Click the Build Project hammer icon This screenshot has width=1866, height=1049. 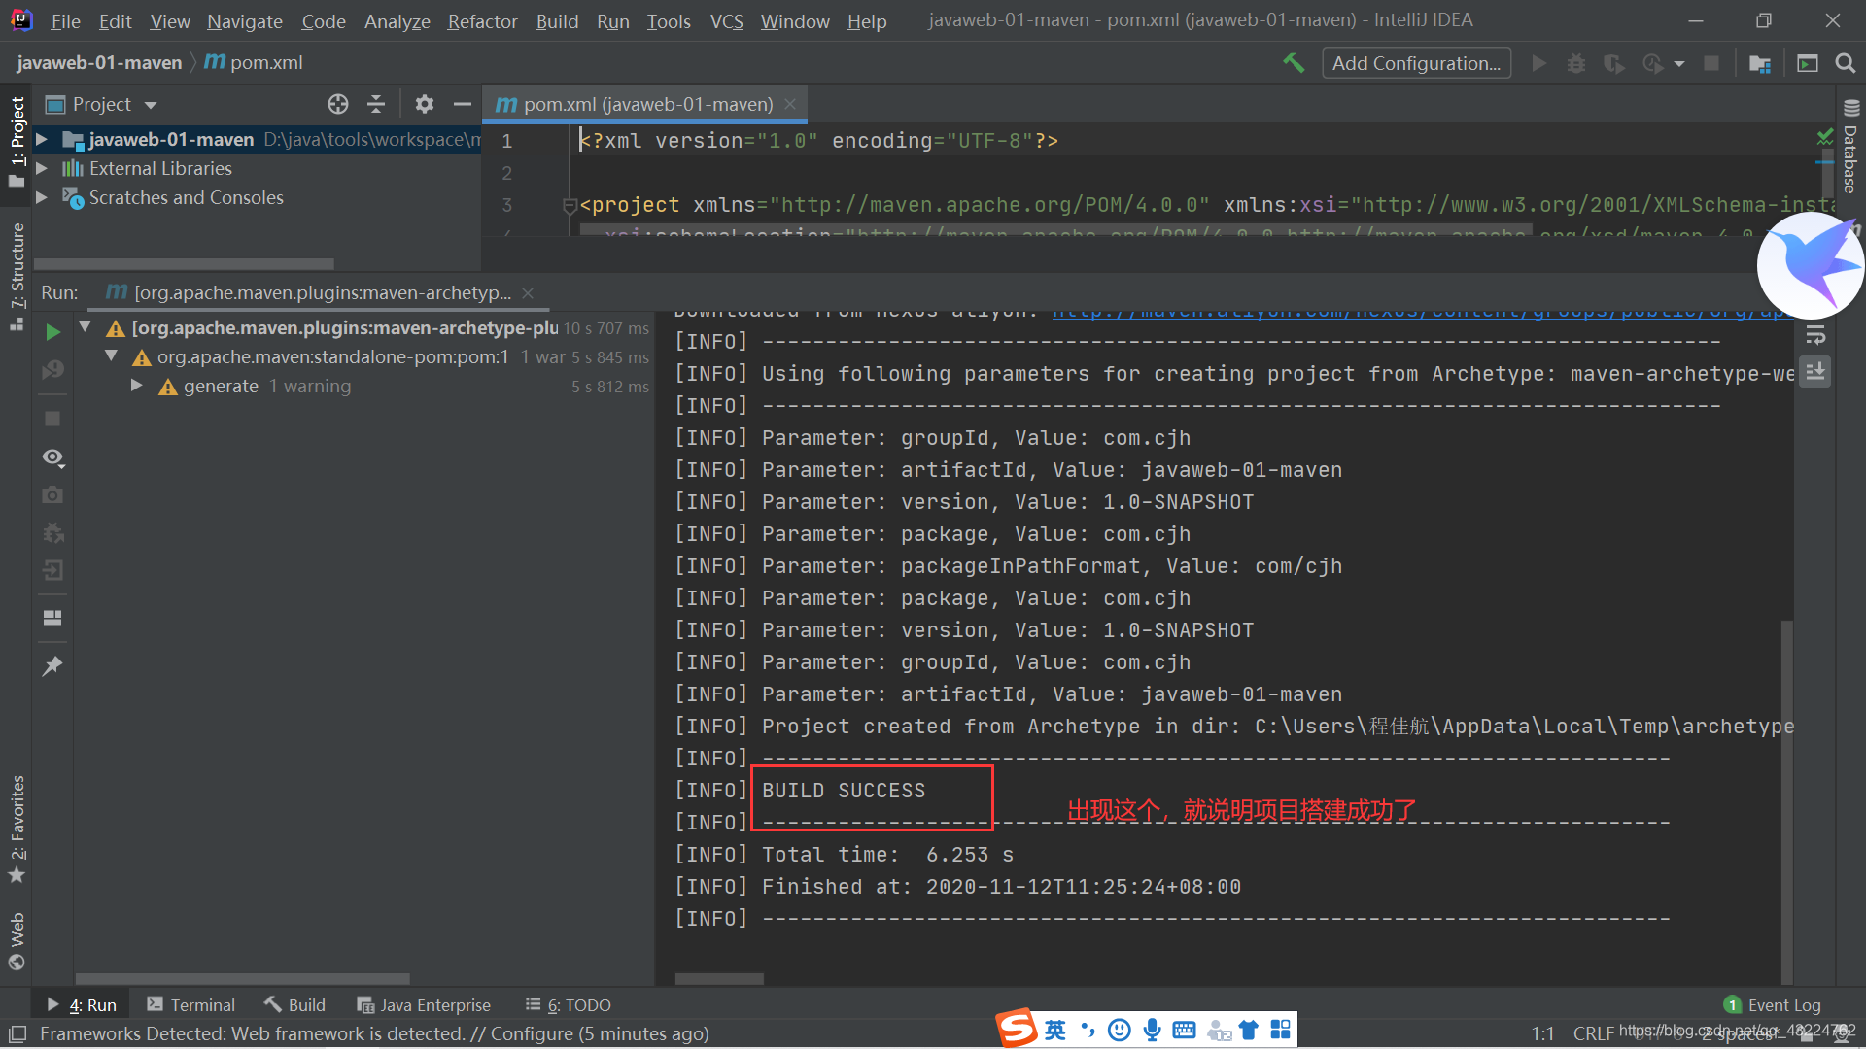(1294, 63)
